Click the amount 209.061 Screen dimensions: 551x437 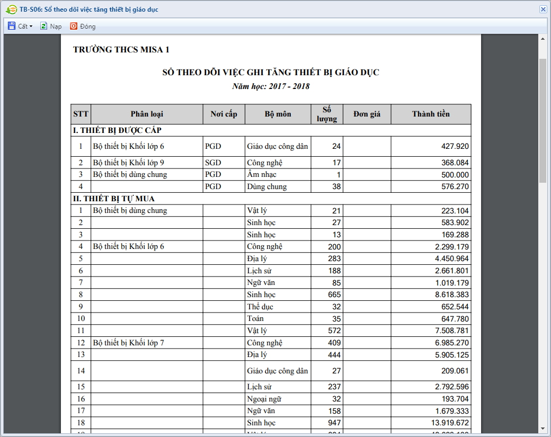pos(455,371)
